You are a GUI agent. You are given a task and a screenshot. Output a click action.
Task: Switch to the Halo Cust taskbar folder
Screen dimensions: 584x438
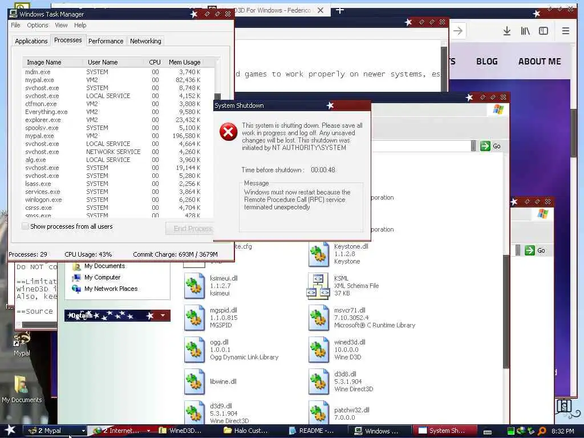coord(250,431)
